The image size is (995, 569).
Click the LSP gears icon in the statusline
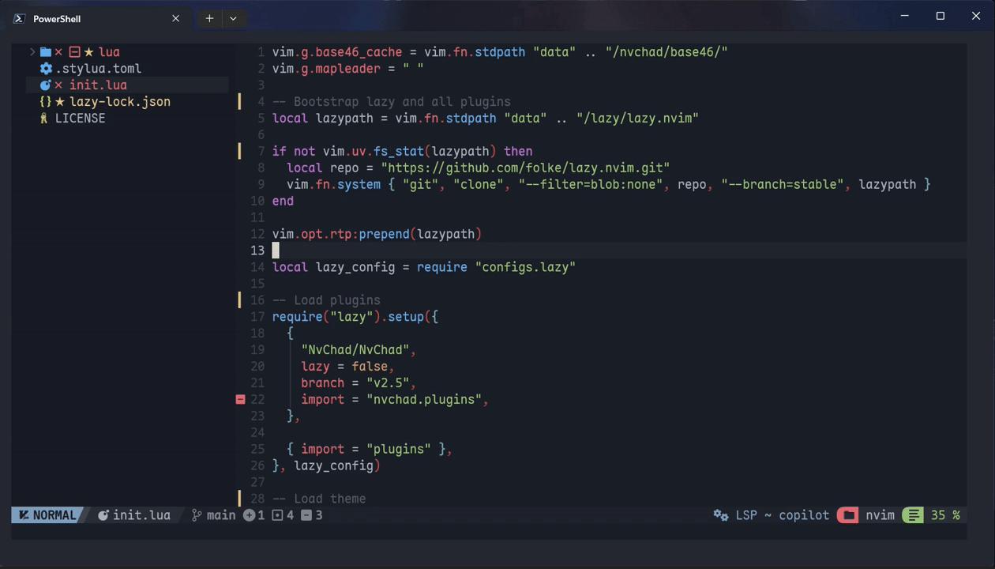720,514
